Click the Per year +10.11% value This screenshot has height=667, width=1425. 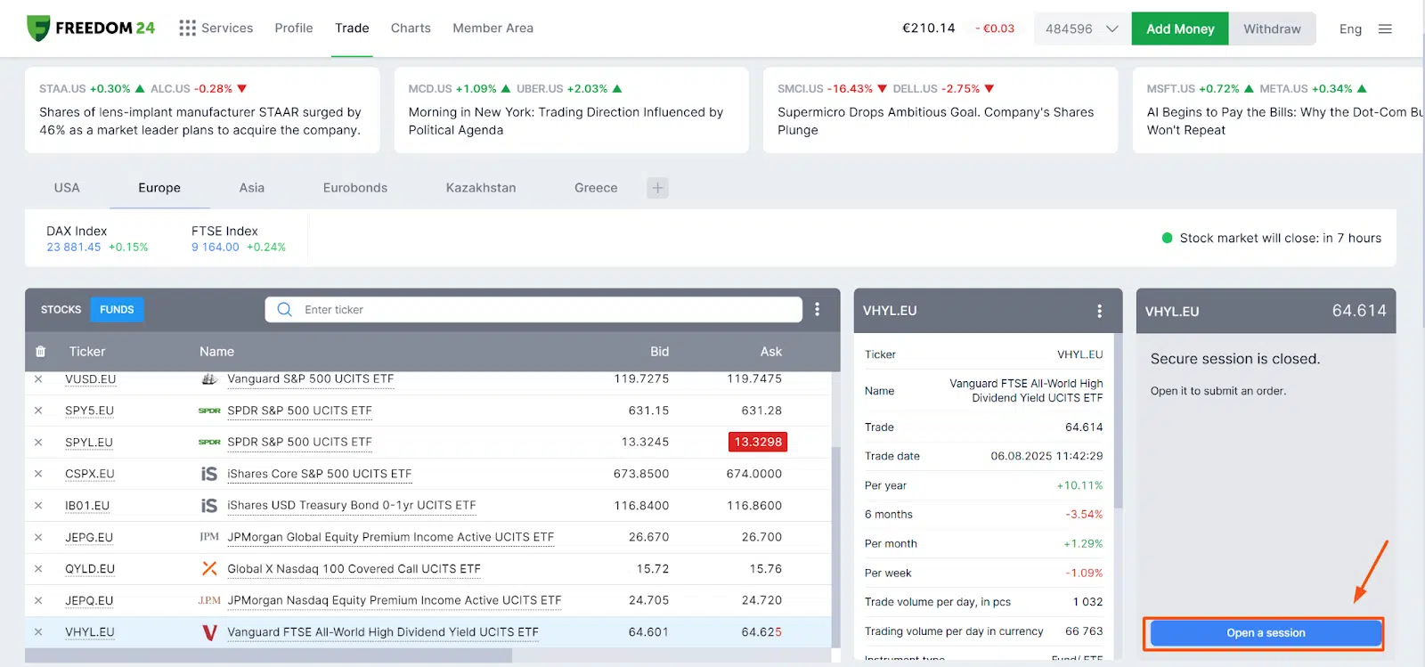tap(1079, 485)
